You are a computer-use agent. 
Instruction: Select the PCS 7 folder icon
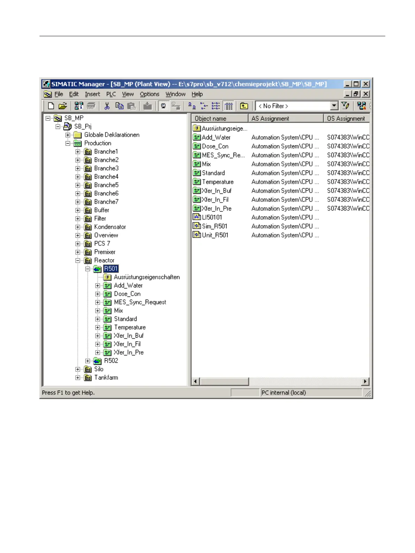tap(88, 244)
